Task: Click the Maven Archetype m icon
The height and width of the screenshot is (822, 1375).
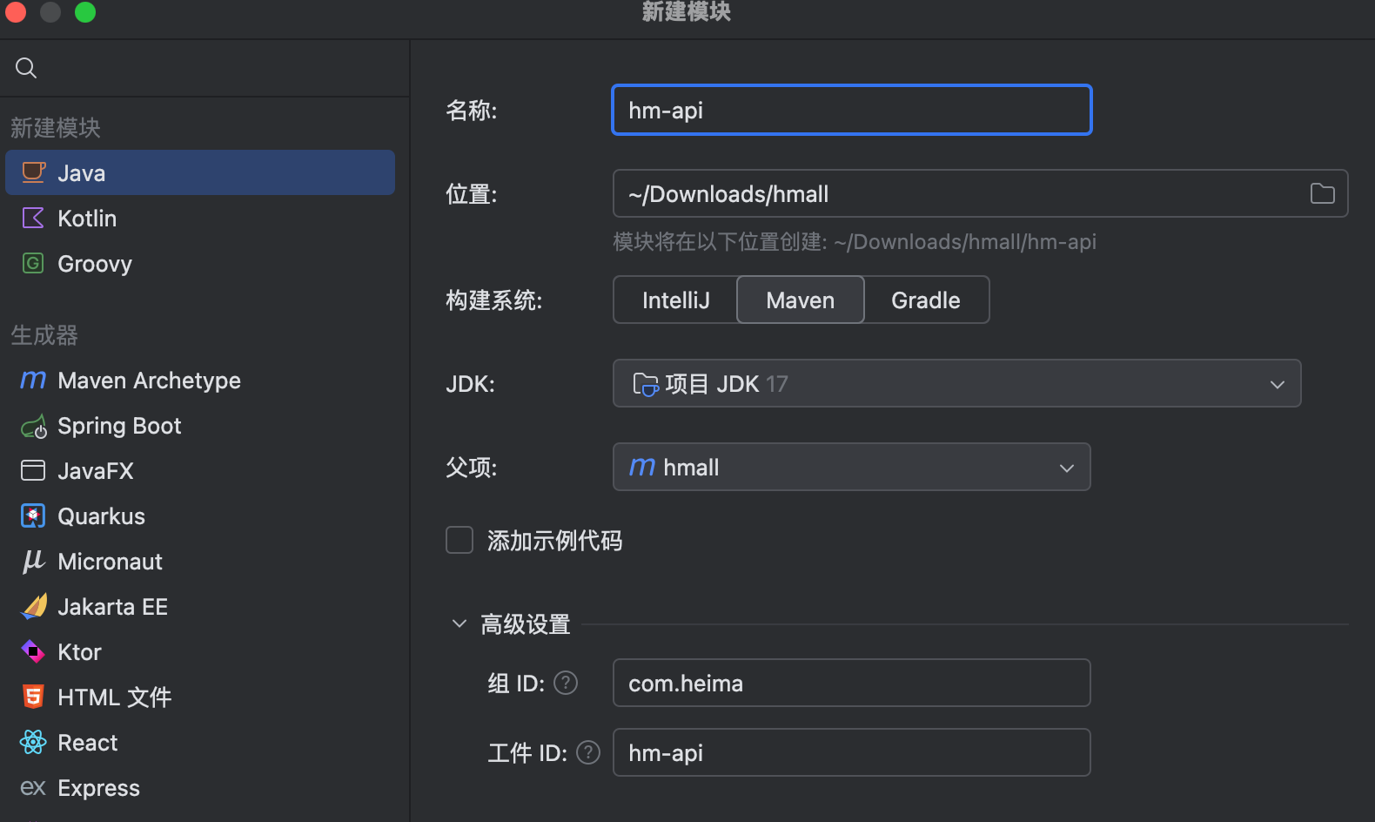Action: pyautogui.click(x=33, y=380)
